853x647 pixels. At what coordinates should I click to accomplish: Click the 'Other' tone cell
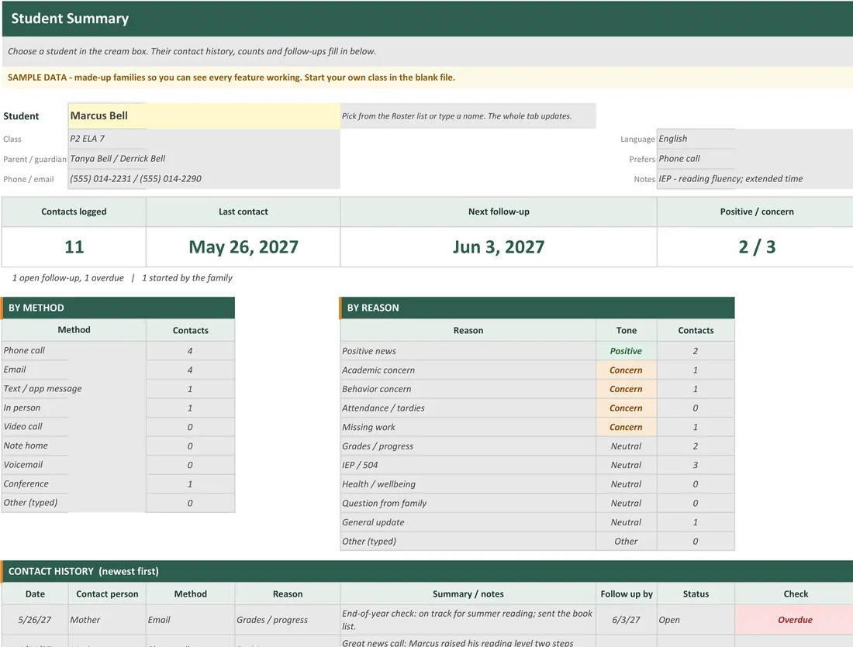click(x=626, y=542)
